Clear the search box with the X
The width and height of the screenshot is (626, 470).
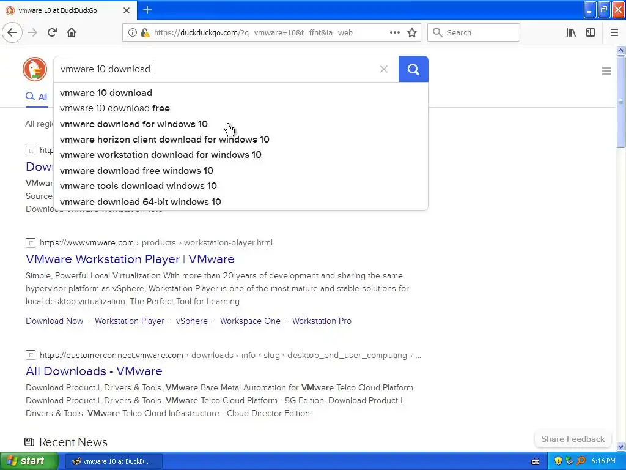point(384,69)
